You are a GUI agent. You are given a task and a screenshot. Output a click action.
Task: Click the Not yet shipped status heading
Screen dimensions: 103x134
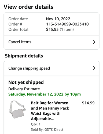coord(26,82)
